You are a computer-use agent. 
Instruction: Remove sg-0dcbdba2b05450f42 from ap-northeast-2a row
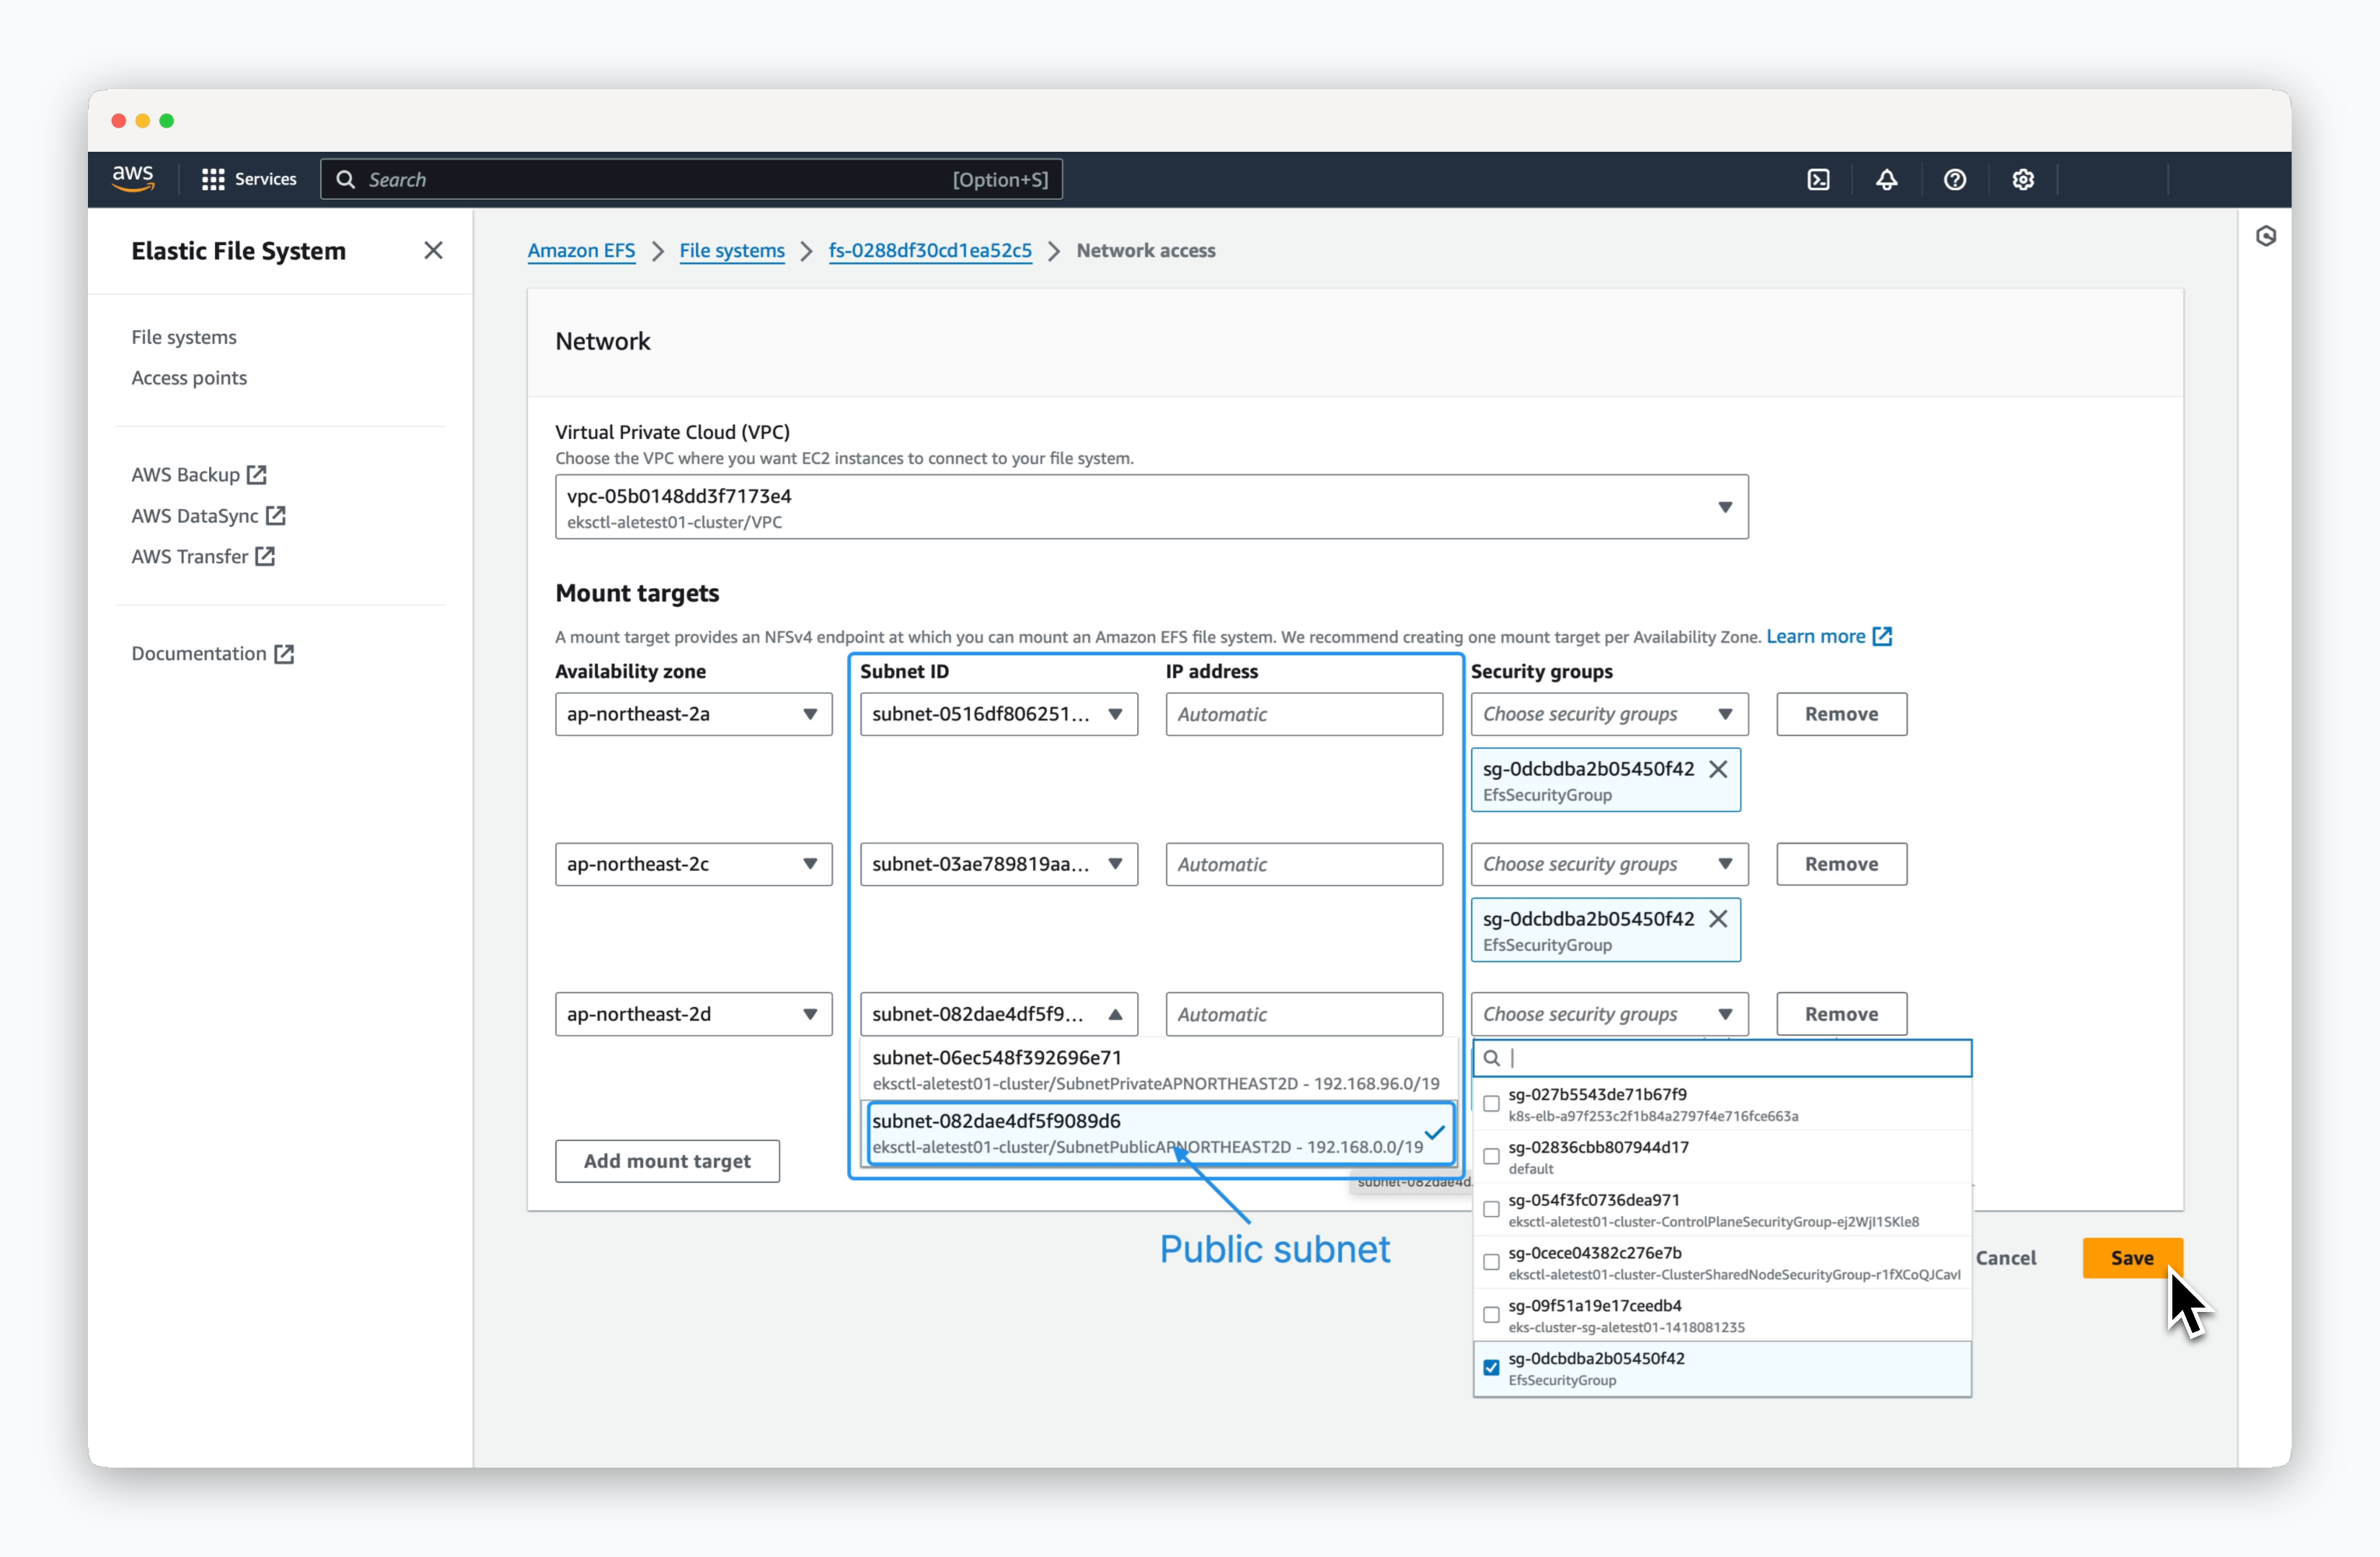1718,769
